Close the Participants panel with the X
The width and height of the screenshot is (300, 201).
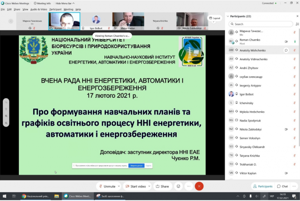click(x=297, y=16)
